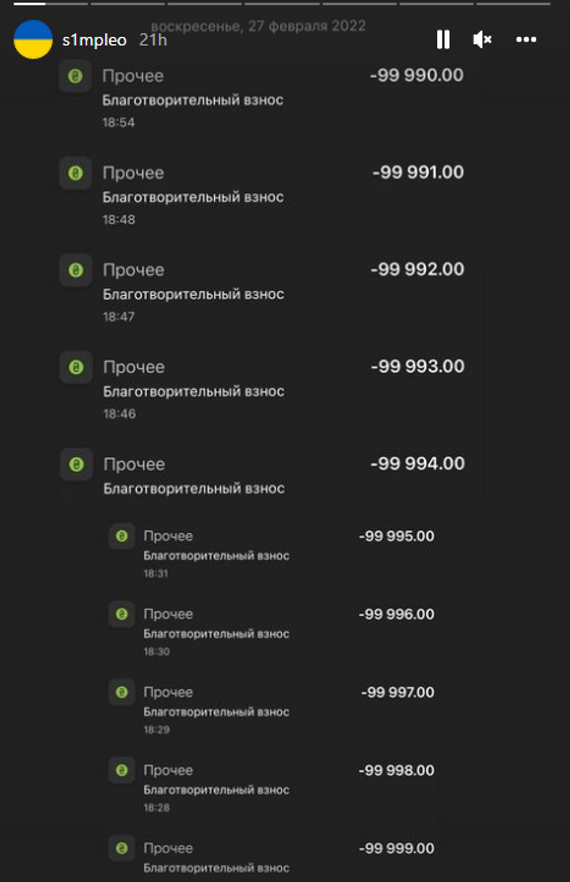570x882 pixels.
Task: Pause the story playback
Action: pyautogui.click(x=443, y=39)
